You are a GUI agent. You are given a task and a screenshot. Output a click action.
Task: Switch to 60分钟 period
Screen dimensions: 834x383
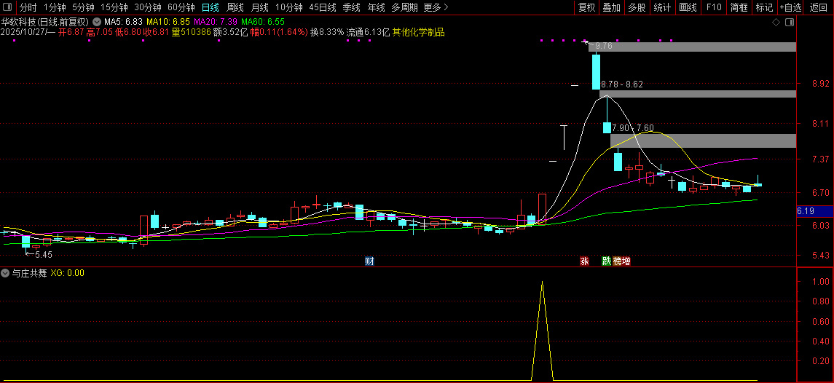(181, 7)
